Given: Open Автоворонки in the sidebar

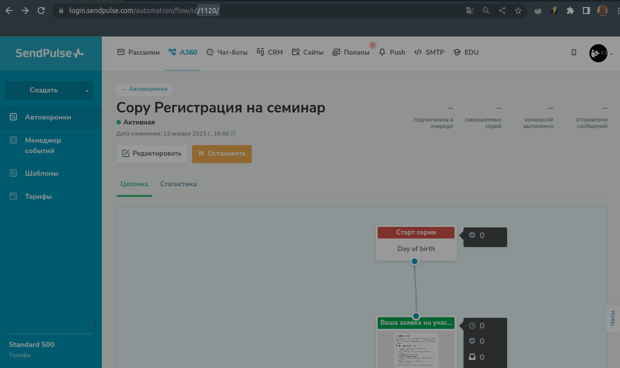Looking at the screenshot, I should click(x=51, y=117).
